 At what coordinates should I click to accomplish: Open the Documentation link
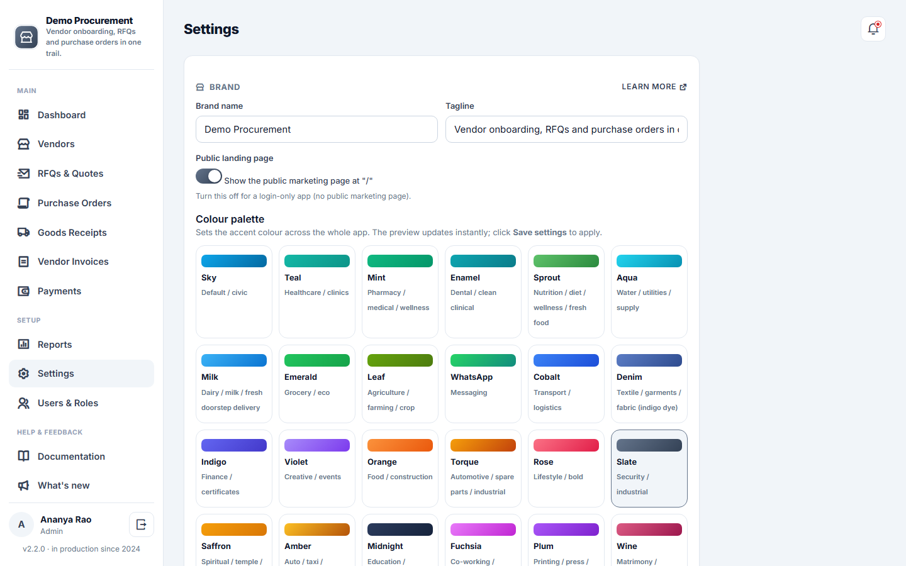coord(81,456)
